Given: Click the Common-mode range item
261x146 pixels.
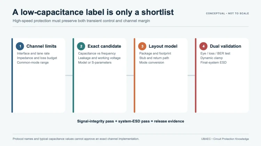Looking at the screenshot, I should pyautogui.click(x=33, y=63).
